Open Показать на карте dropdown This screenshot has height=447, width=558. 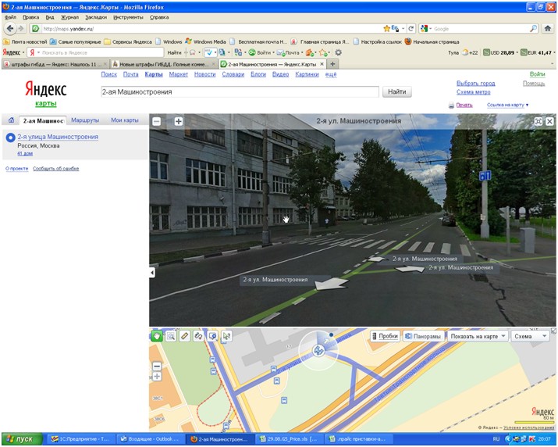[x=478, y=336]
